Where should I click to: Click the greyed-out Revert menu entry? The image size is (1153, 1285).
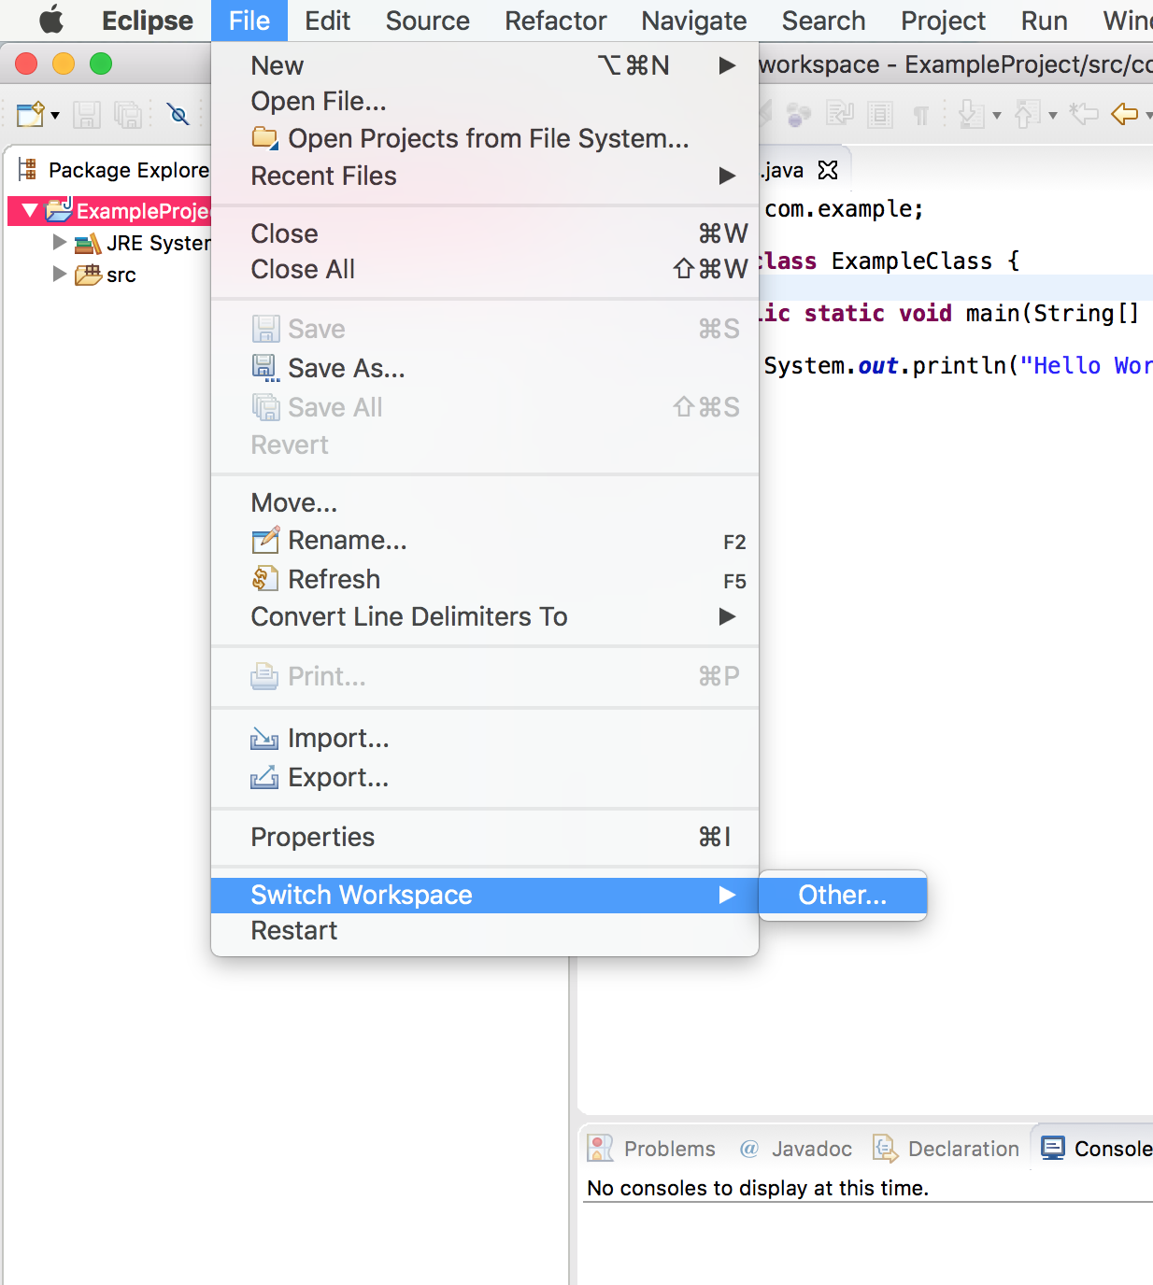485,445
